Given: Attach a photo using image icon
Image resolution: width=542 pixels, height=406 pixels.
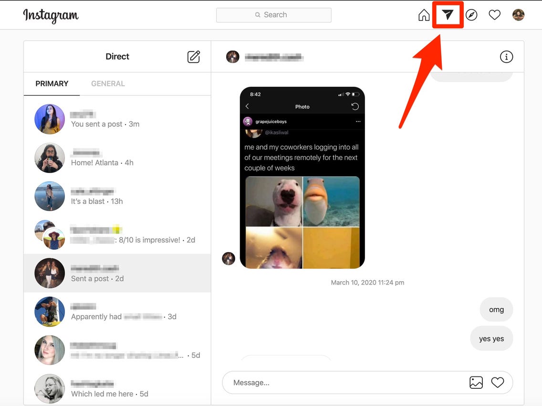Looking at the screenshot, I should [x=476, y=383].
